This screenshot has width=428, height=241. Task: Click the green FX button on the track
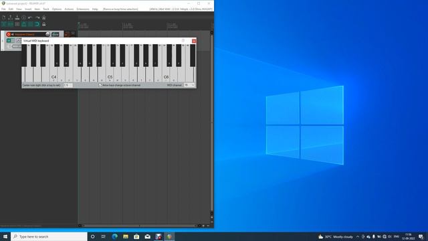[x=9, y=40]
